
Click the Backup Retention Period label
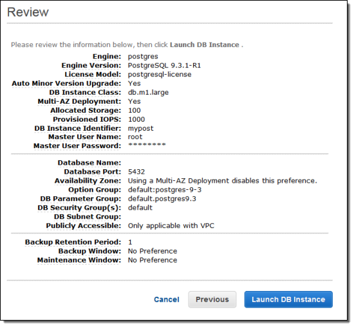pos(73,242)
